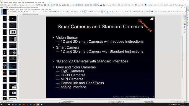Select Lines and Arrows tool in front toolbar
Image resolution: width=189 pixels, height=106 pixels.
click(123, 11)
